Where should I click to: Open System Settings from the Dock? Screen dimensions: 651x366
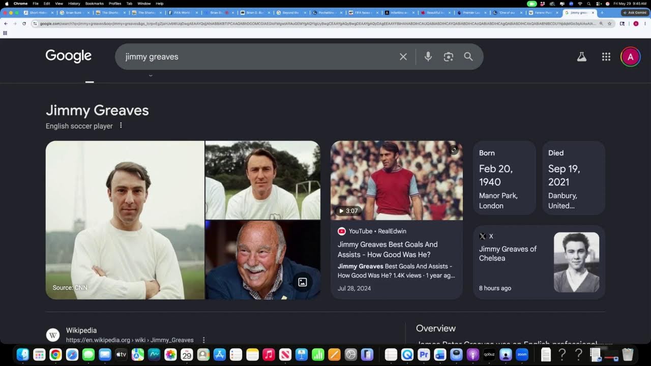point(350,354)
